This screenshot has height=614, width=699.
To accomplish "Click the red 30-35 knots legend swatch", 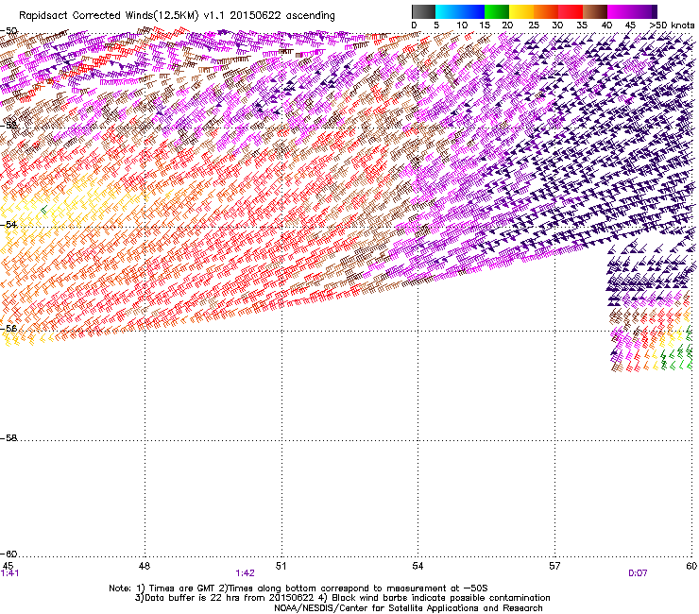I will pyautogui.click(x=571, y=11).
